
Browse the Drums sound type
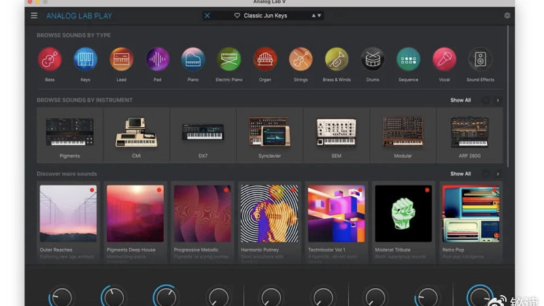[373, 60]
